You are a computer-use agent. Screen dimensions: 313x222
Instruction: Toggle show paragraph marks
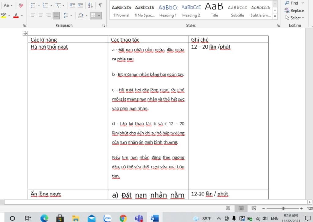[x=100, y=5]
